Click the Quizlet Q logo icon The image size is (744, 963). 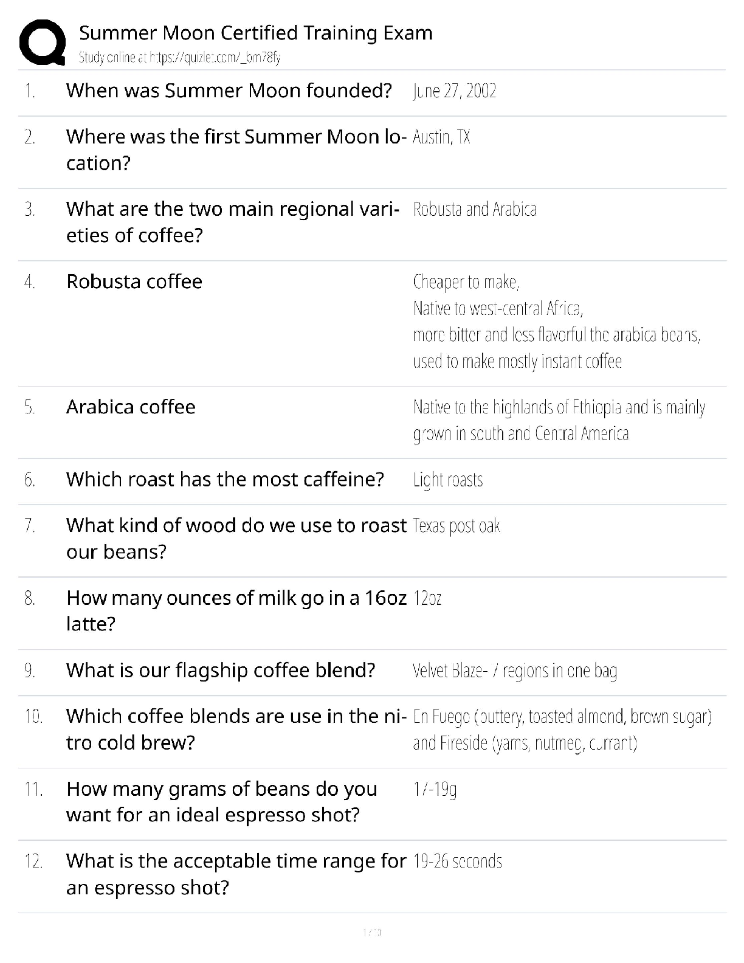(42, 42)
